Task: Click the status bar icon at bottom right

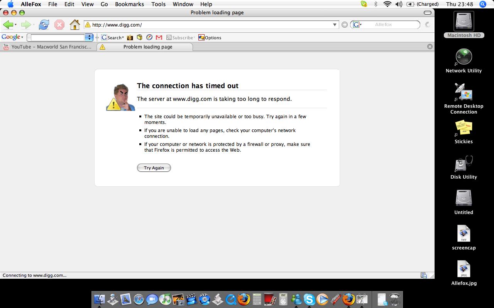Action: (424, 275)
